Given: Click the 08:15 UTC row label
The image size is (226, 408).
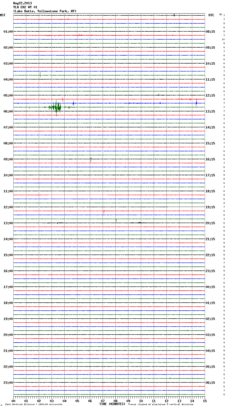Looking at the screenshot, I should click(210, 32).
